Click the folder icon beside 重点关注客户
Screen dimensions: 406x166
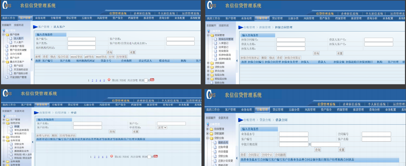coord(7,62)
